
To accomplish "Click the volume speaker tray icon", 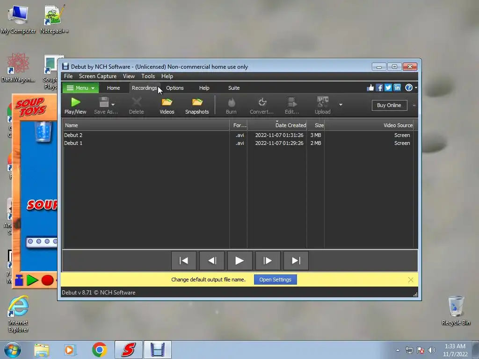I will pos(432,350).
